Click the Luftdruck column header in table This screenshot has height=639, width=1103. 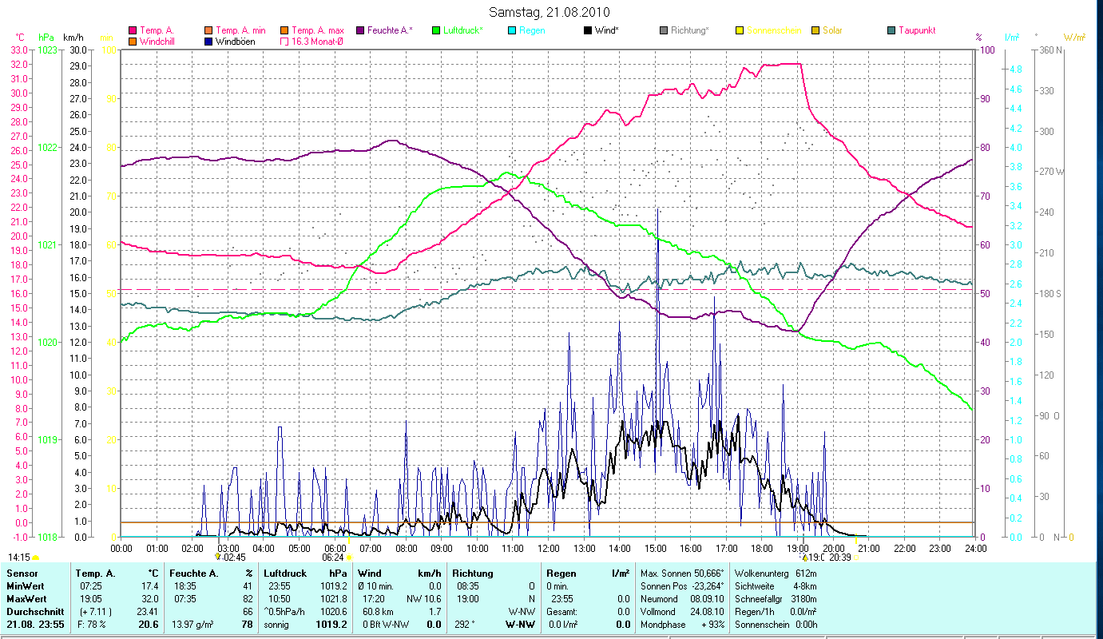(x=284, y=574)
